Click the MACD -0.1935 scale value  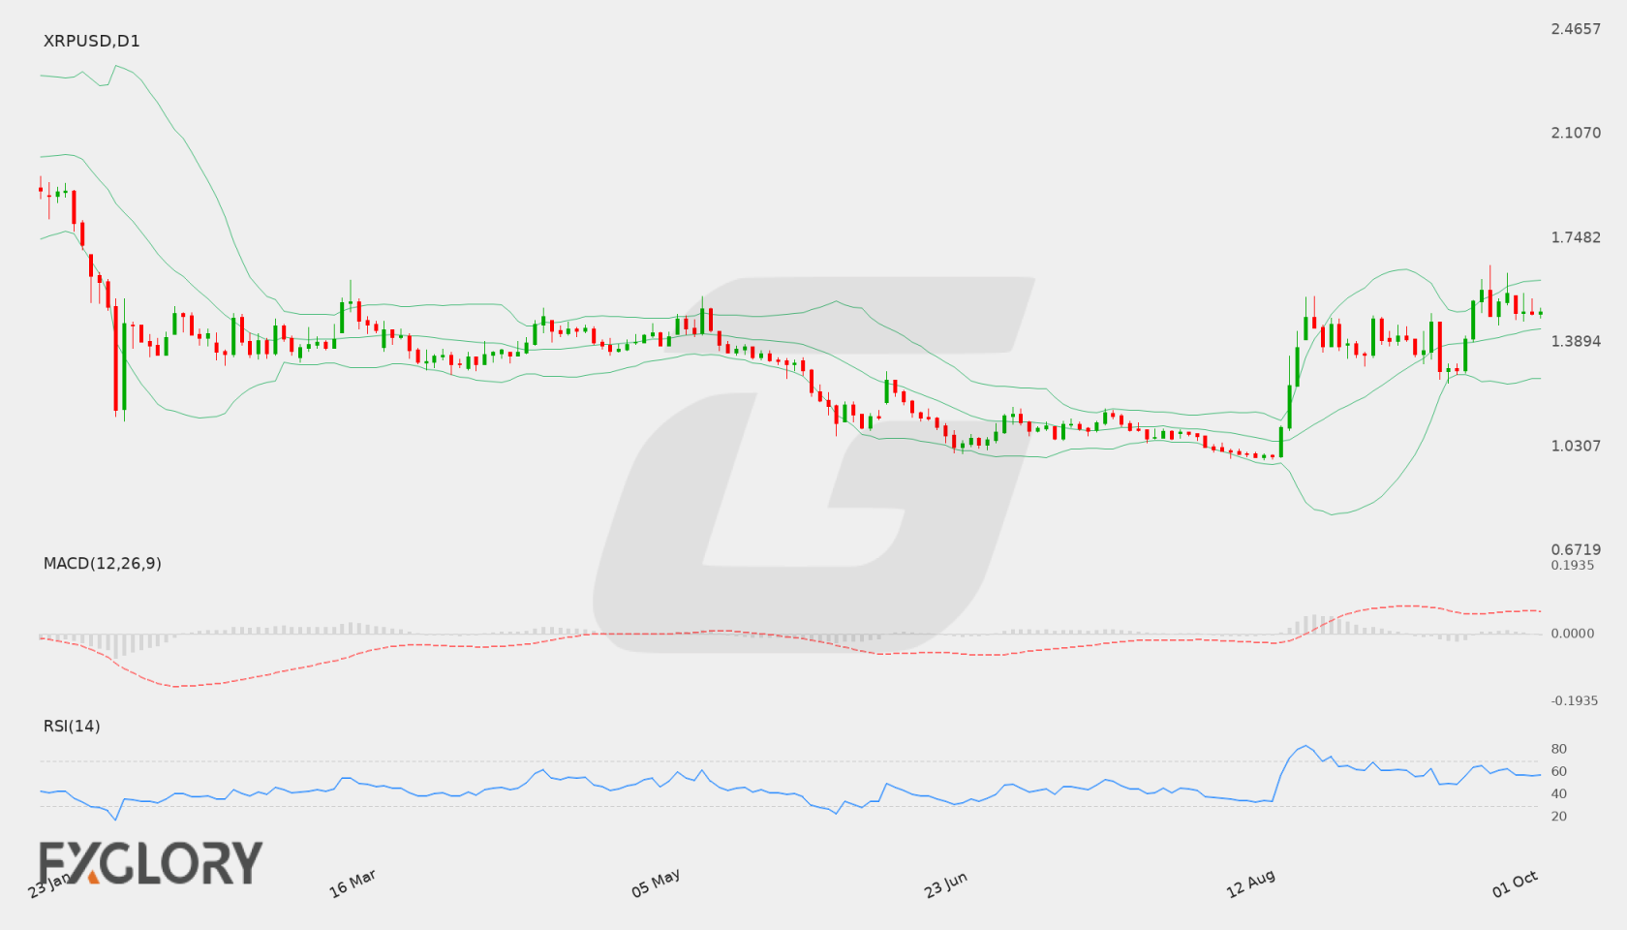click(x=1574, y=700)
